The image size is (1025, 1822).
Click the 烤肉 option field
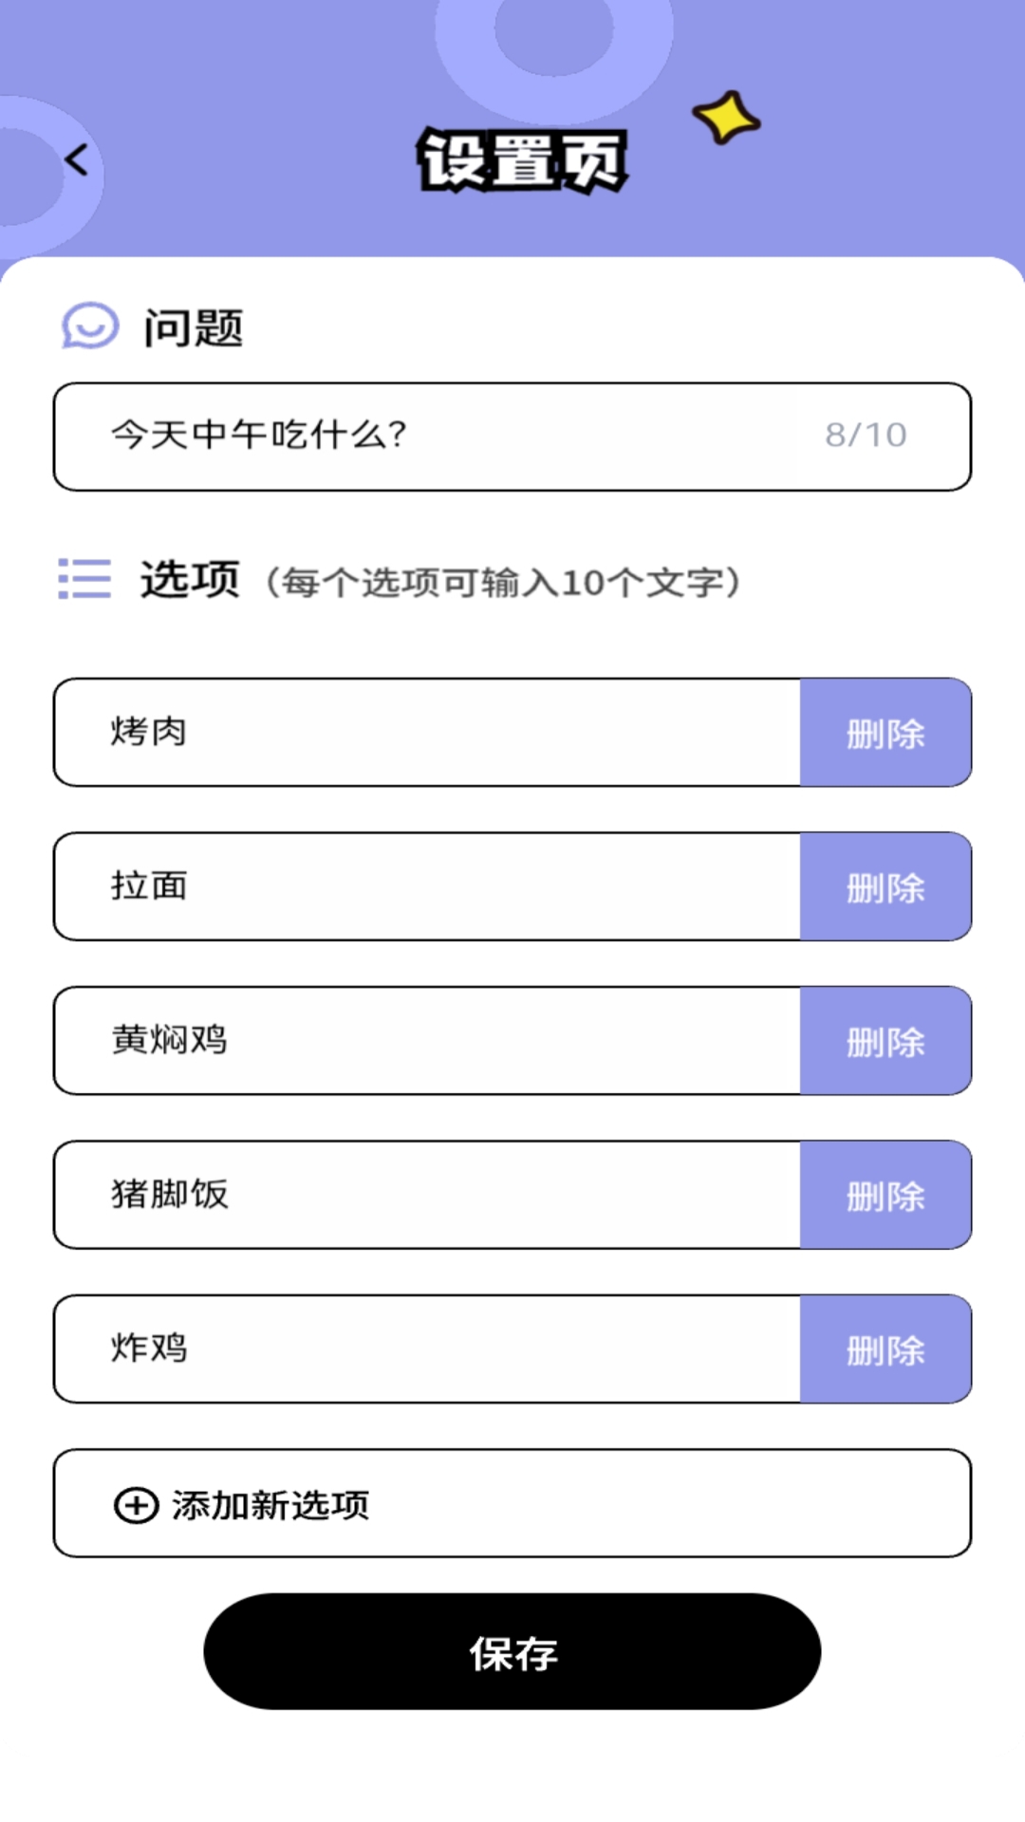tap(427, 733)
